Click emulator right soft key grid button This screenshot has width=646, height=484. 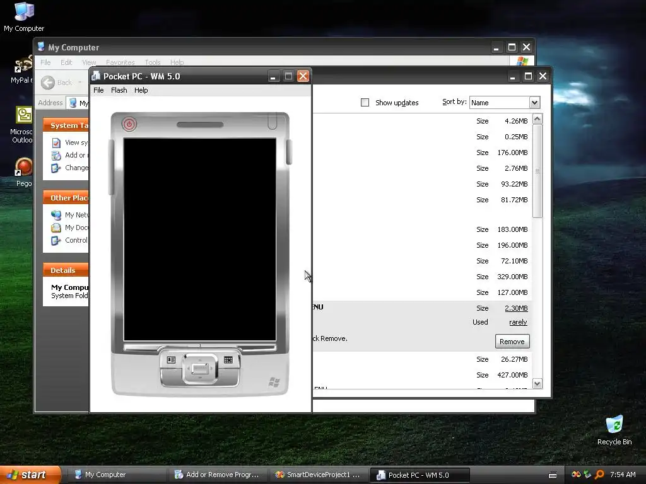pyautogui.click(x=228, y=360)
